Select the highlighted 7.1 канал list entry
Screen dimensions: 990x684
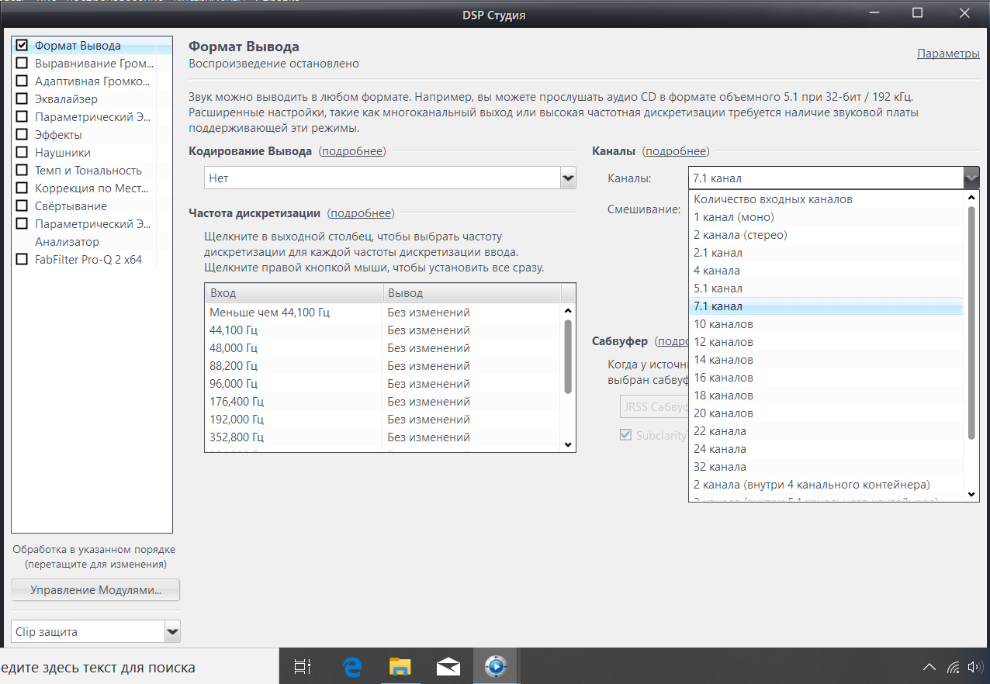tap(826, 307)
